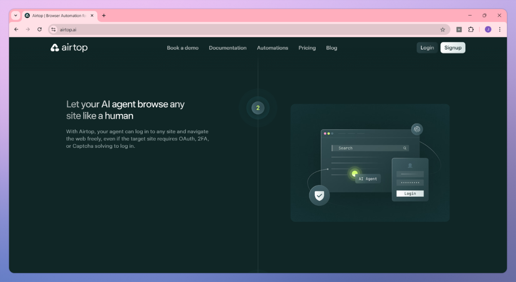
Task: Reload the page with the refresh icon
Action: point(40,30)
